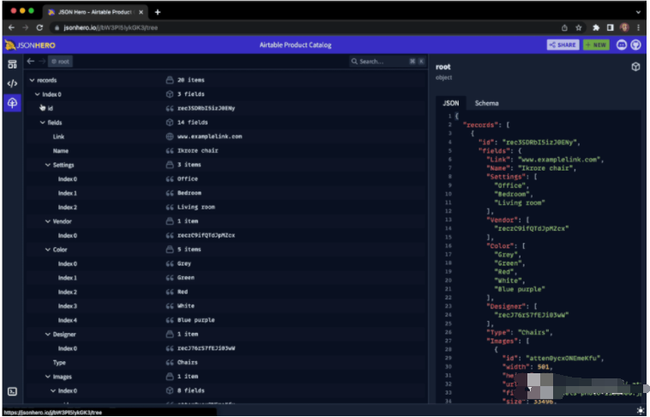Open the browser extensions puzzle icon
This screenshot has height=417, width=650.
point(596,27)
